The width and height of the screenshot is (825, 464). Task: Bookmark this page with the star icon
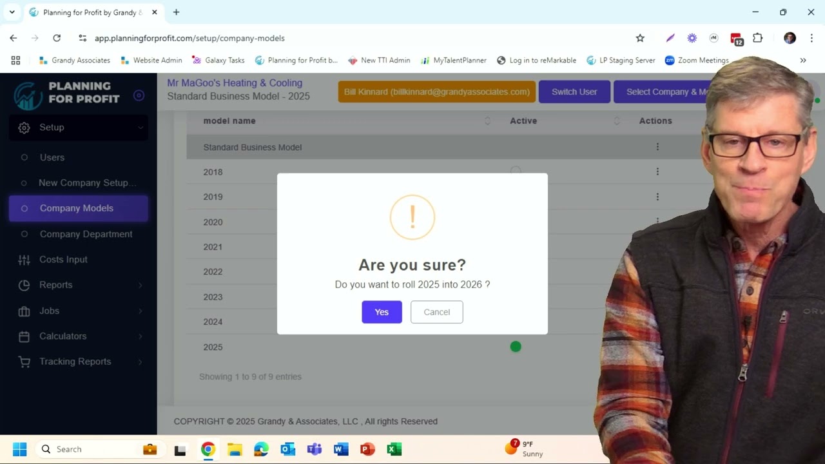click(640, 38)
